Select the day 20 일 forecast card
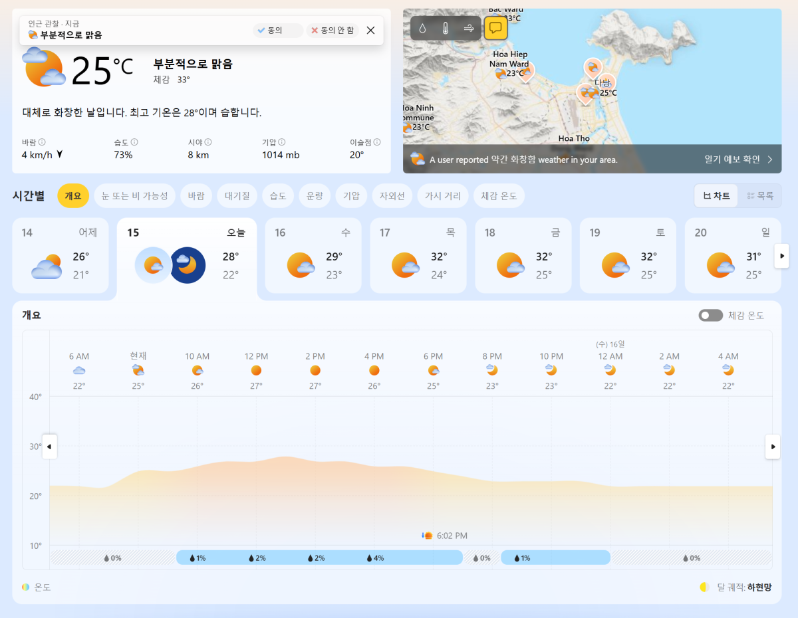Screen dimensions: 798x618 pyautogui.click(x=733, y=255)
